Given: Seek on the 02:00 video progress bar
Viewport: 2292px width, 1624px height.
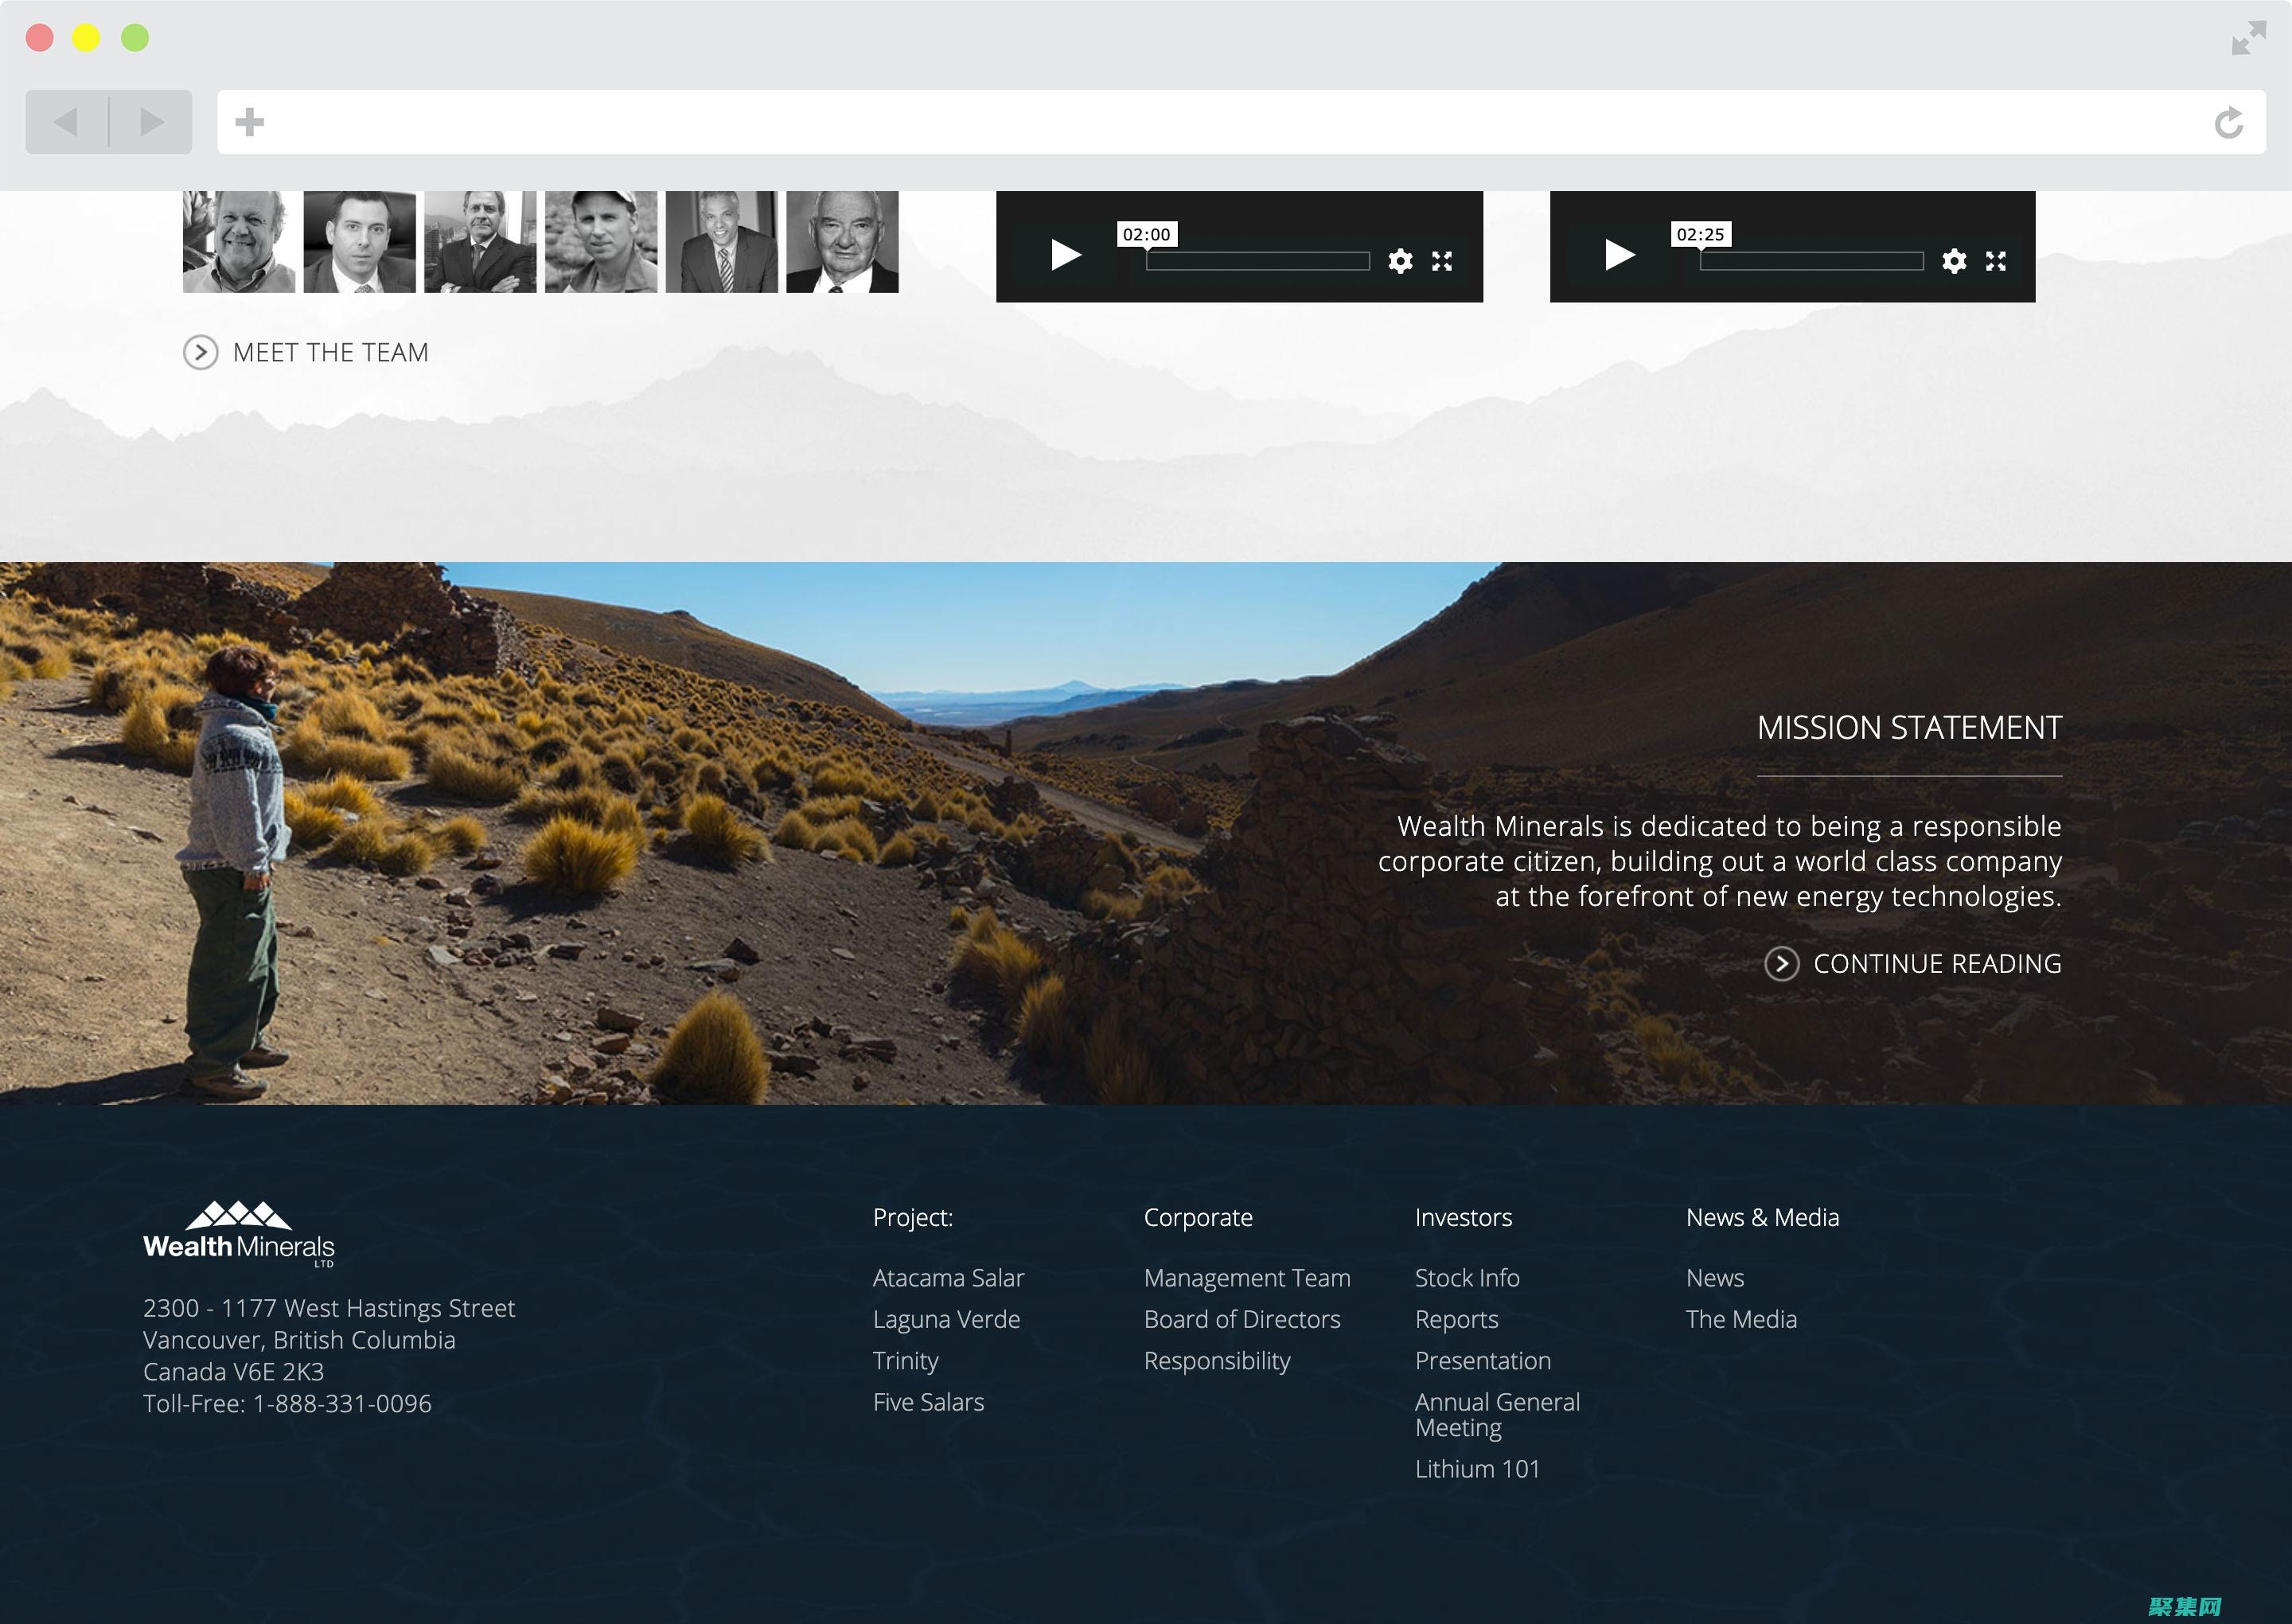Looking at the screenshot, I should tap(1257, 261).
